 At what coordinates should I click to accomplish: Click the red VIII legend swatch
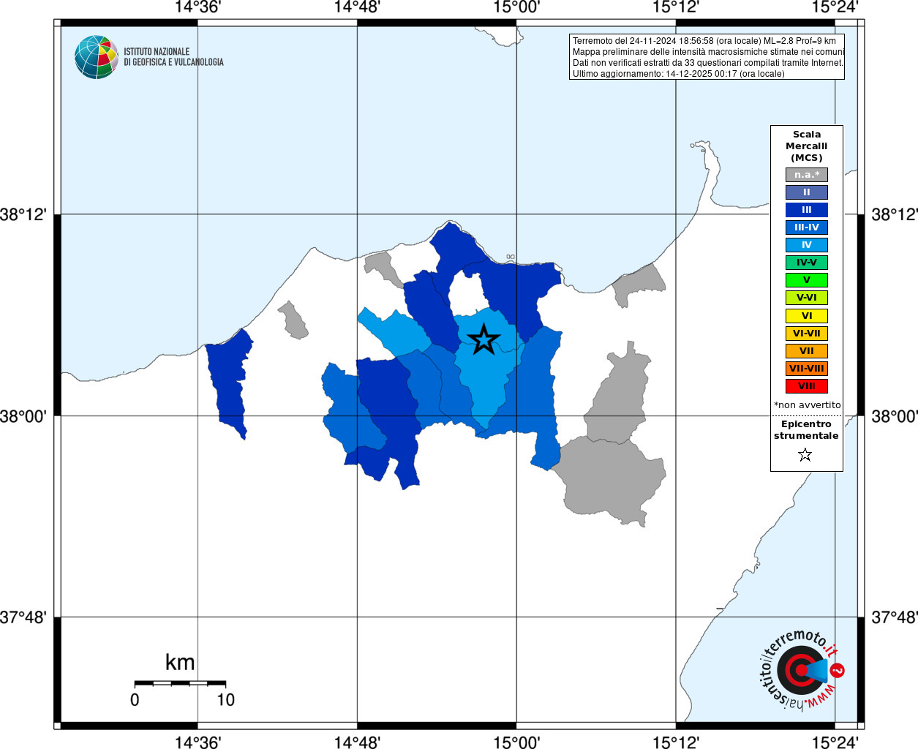807,386
